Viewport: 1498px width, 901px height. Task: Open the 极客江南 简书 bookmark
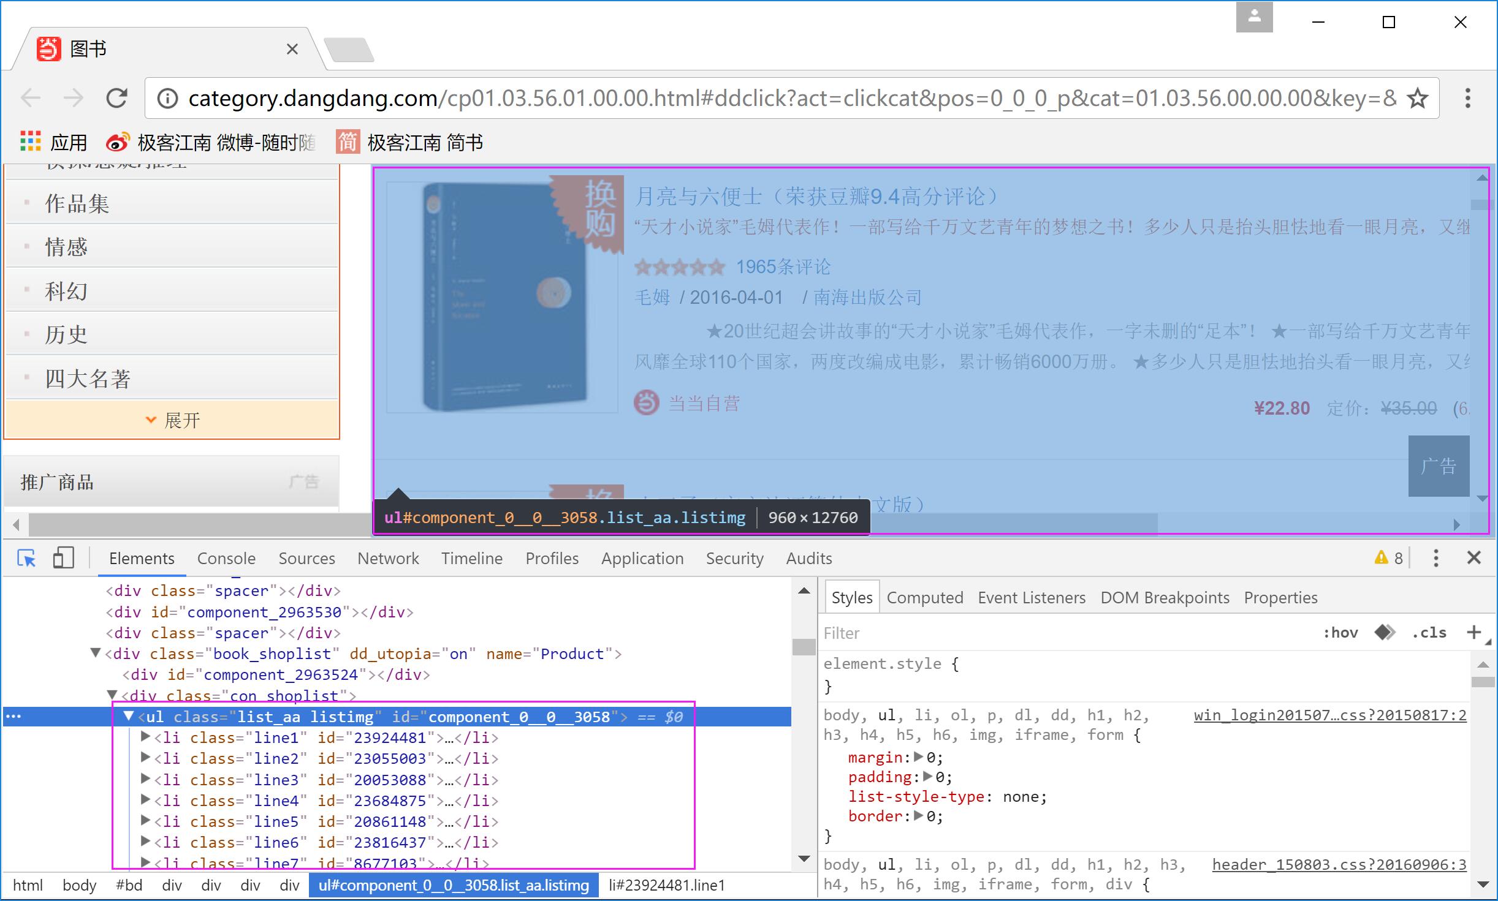[409, 142]
